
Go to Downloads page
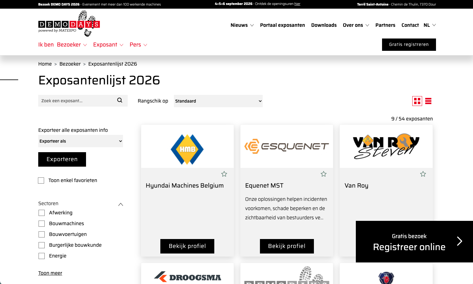click(x=324, y=25)
